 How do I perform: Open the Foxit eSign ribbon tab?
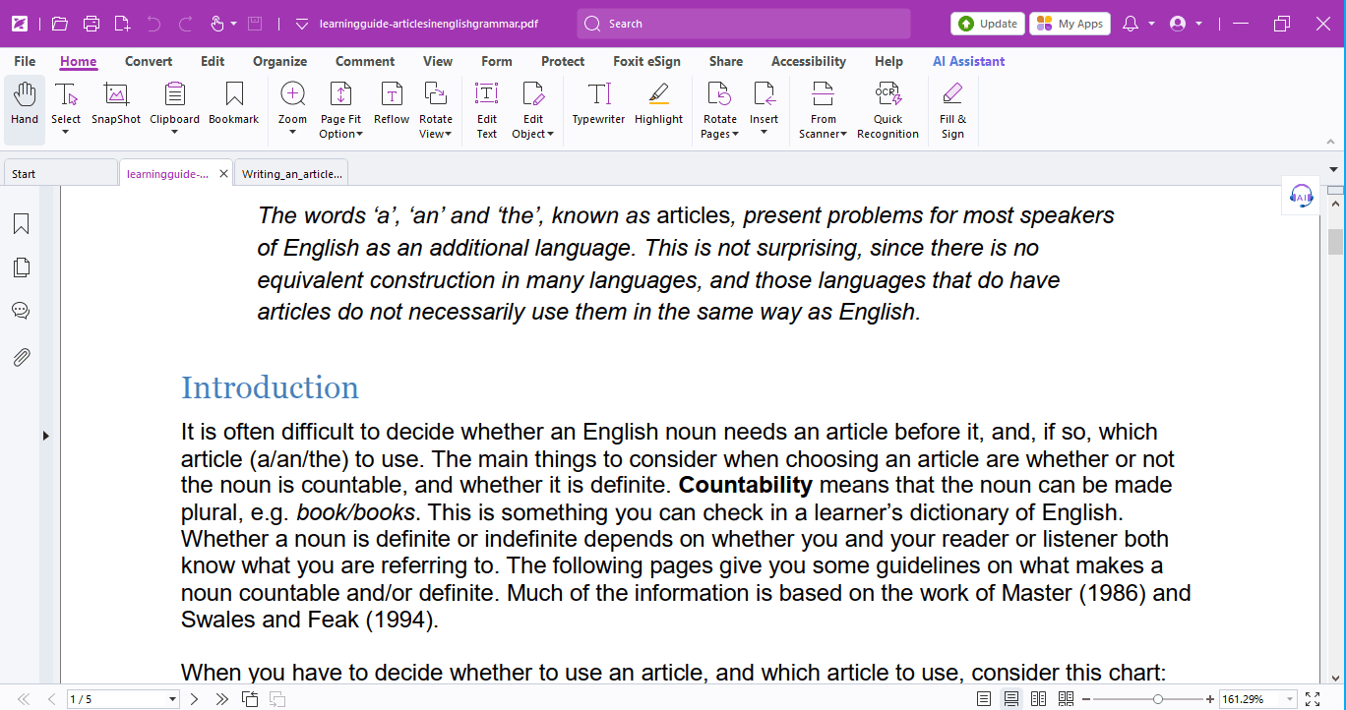point(646,61)
